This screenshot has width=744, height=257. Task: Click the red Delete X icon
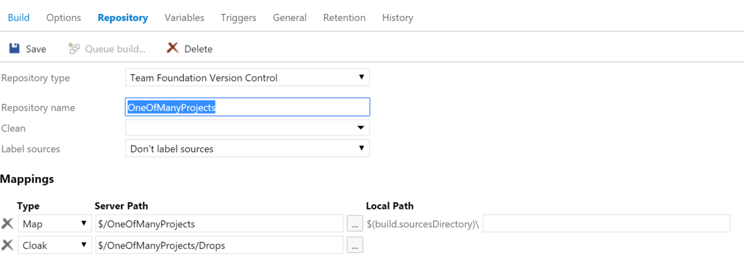pos(172,48)
